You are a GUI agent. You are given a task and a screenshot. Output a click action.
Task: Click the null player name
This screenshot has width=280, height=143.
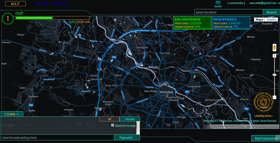coord(19,13)
